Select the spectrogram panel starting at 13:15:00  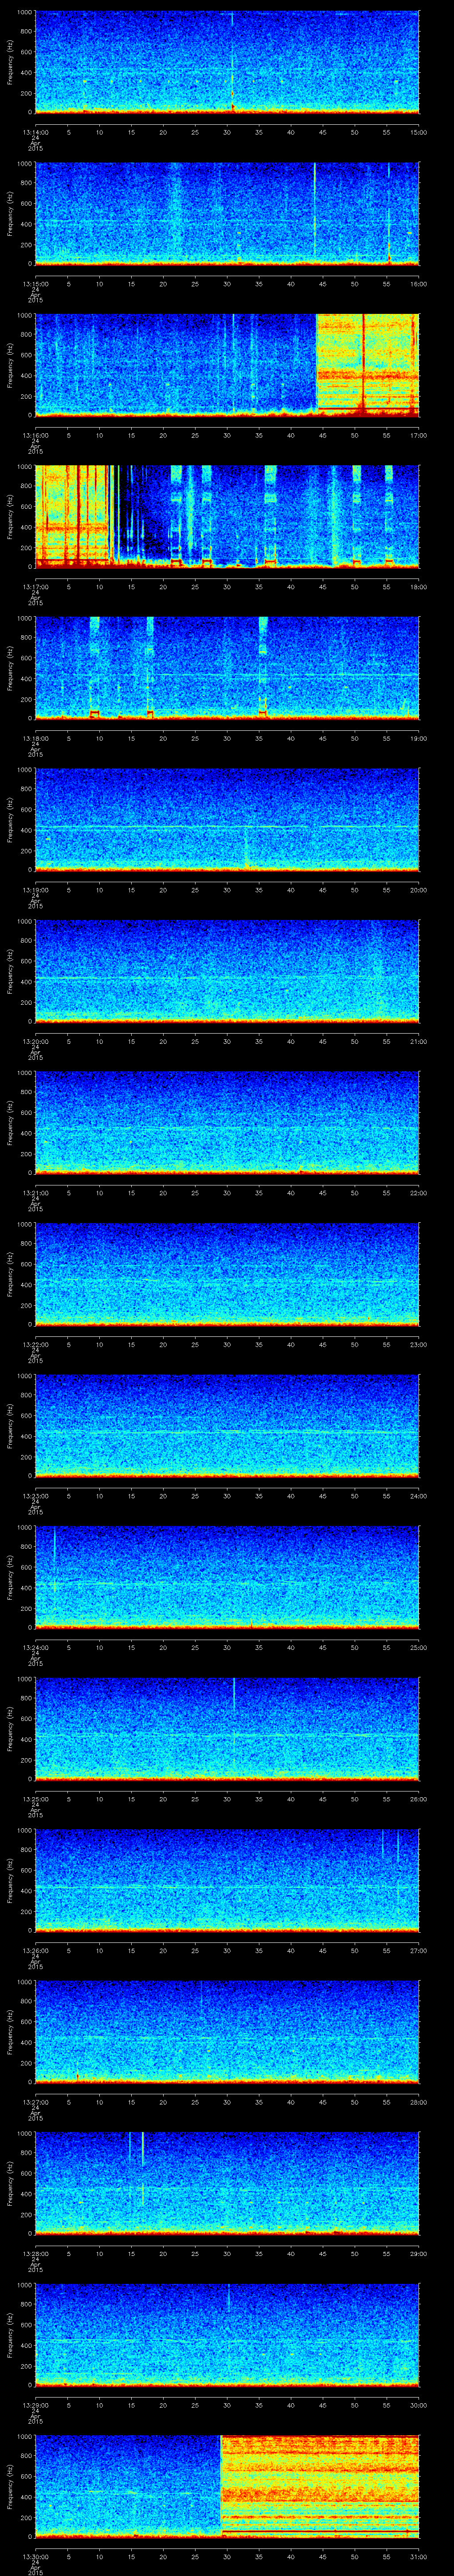pyautogui.click(x=227, y=213)
